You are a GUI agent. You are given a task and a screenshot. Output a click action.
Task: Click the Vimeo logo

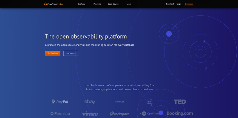coord(90,114)
